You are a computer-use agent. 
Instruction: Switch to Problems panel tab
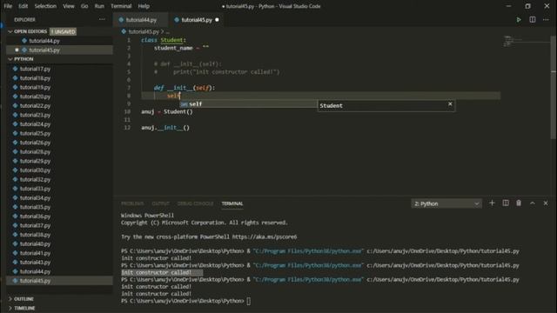pyautogui.click(x=132, y=203)
